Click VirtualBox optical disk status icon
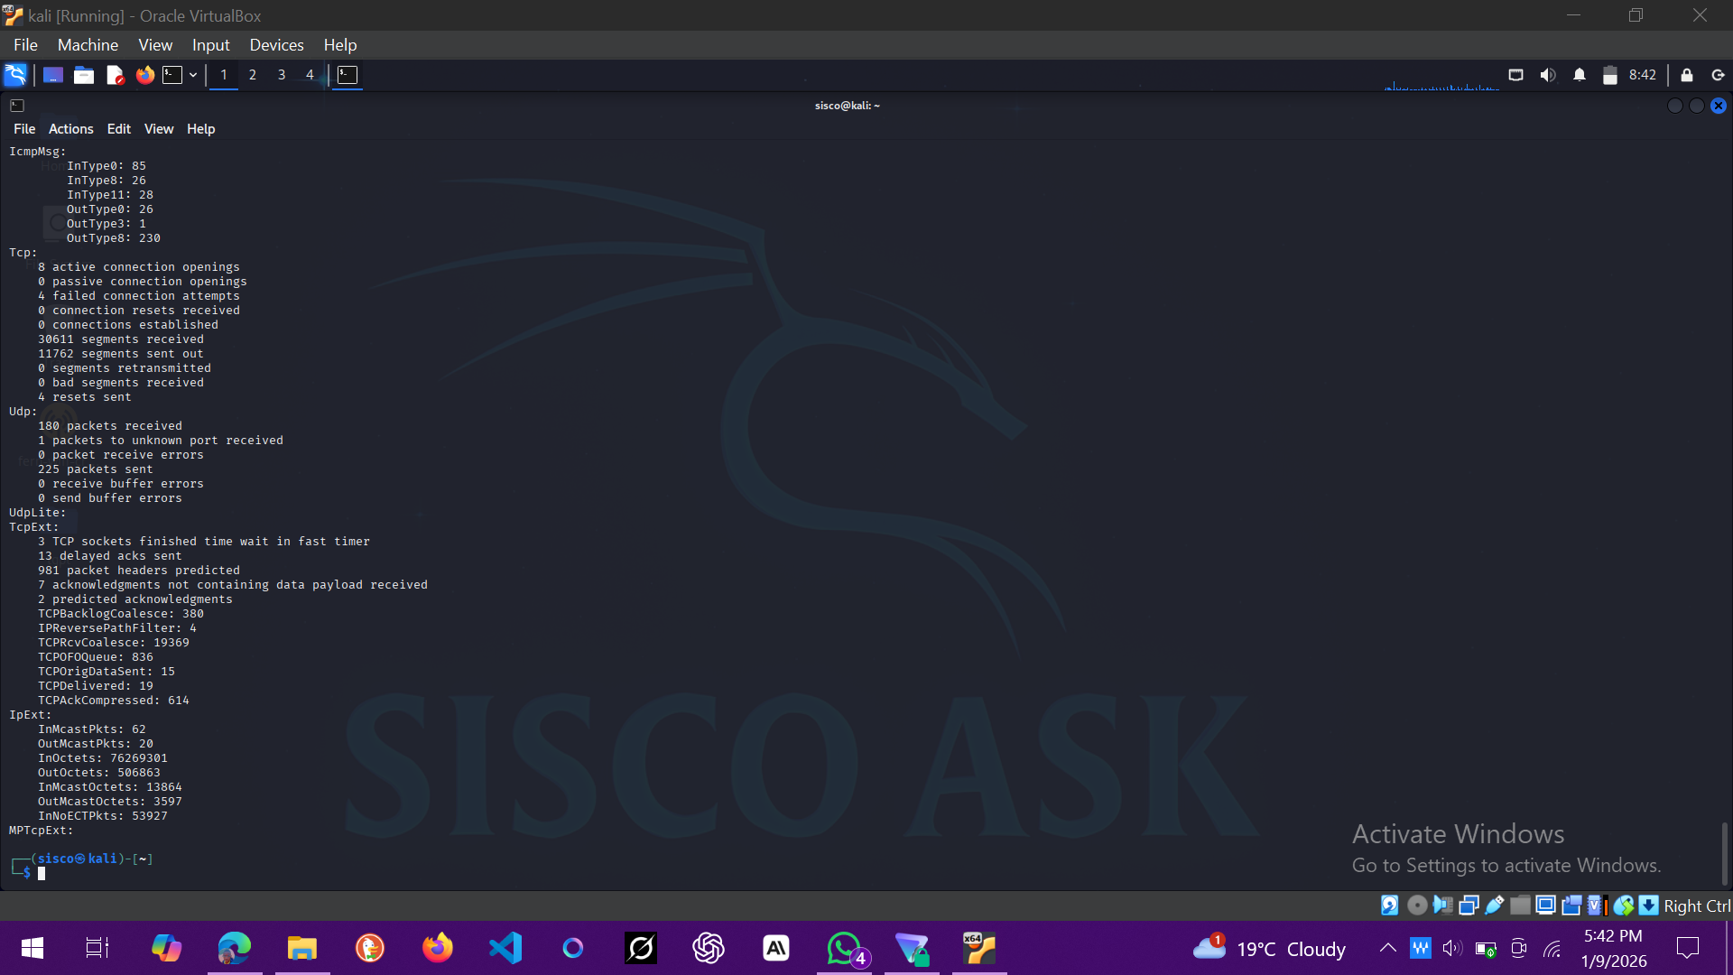 [x=1417, y=905]
